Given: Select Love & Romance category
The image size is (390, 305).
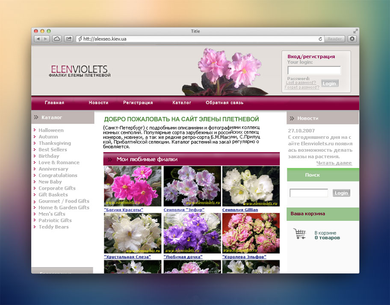Looking at the screenshot, I should point(59,162).
